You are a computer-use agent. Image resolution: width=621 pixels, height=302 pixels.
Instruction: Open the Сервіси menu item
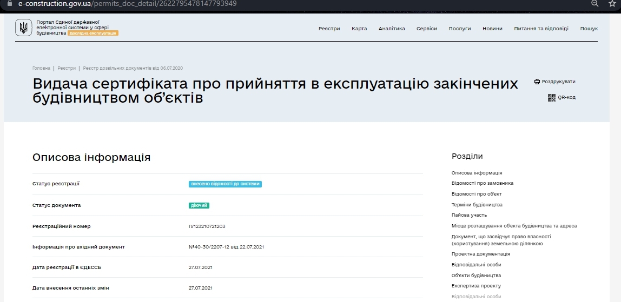(x=427, y=29)
